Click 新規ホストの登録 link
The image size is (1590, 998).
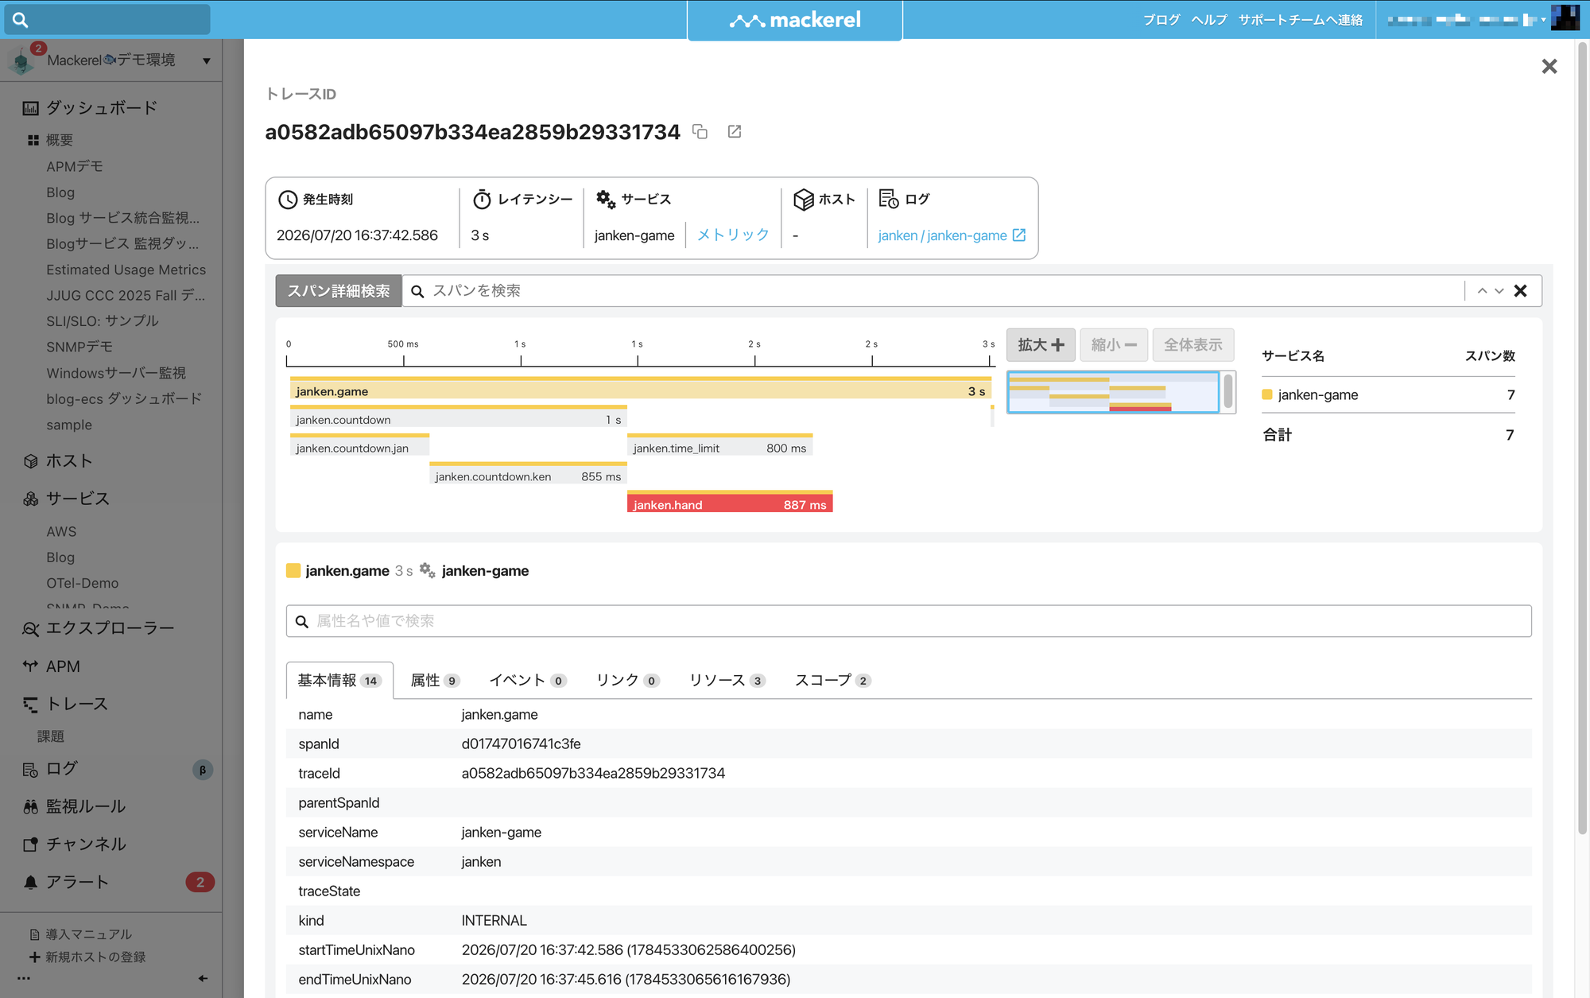pos(95,957)
